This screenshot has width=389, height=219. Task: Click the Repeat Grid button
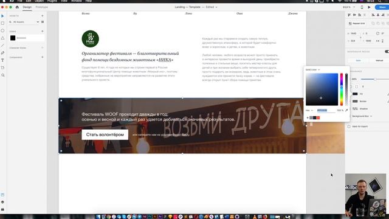click(357, 23)
